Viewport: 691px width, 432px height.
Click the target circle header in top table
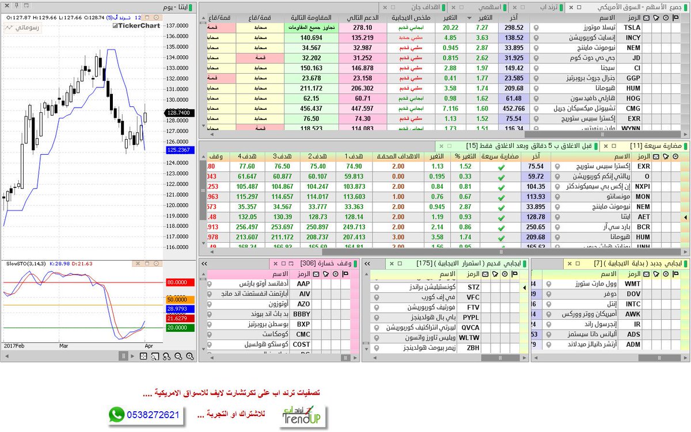point(666,18)
